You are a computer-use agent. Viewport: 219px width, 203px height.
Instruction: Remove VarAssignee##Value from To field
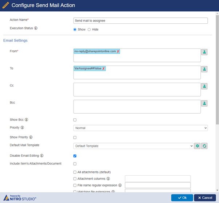point(103,69)
